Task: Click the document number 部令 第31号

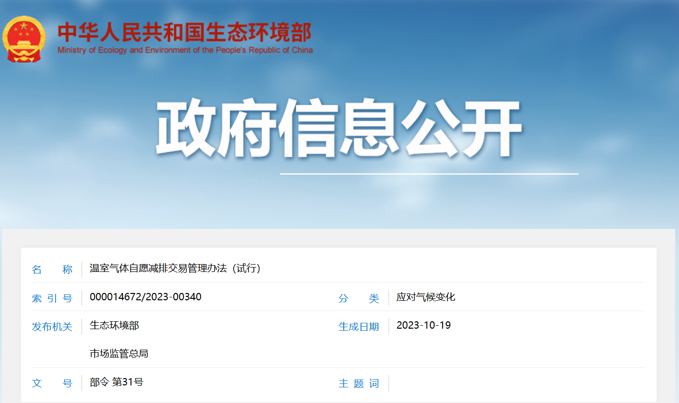Action: point(117,382)
